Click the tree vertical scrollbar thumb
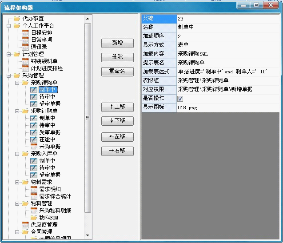Viewport: 283px width, 243px height. pyautogui.click(x=88, y=118)
